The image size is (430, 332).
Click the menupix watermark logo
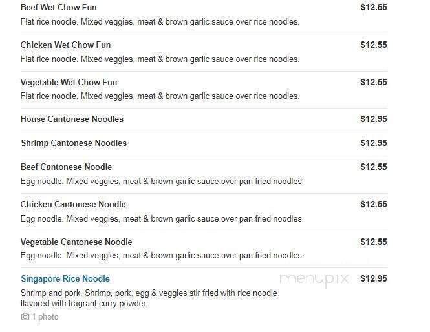[314, 279]
